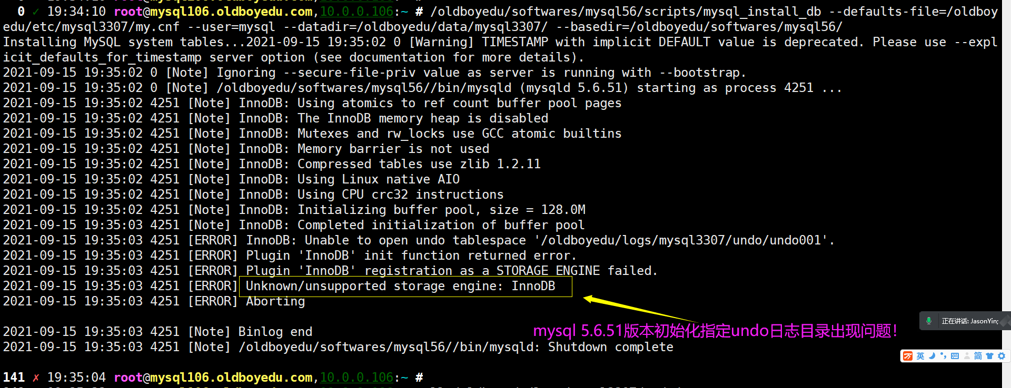Image resolution: width=1011 pixels, height=388 pixels.
Task: Toggle the 英 English/Chinese input mode
Action: click(920, 356)
